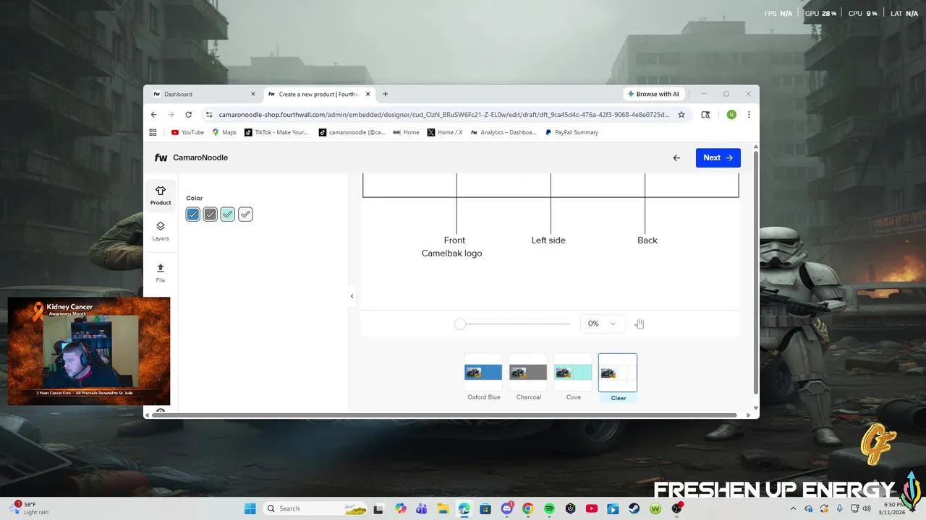Viewport: 926px width, 520px height.
Task: Open YouTube bookmark
Action: 187,132
